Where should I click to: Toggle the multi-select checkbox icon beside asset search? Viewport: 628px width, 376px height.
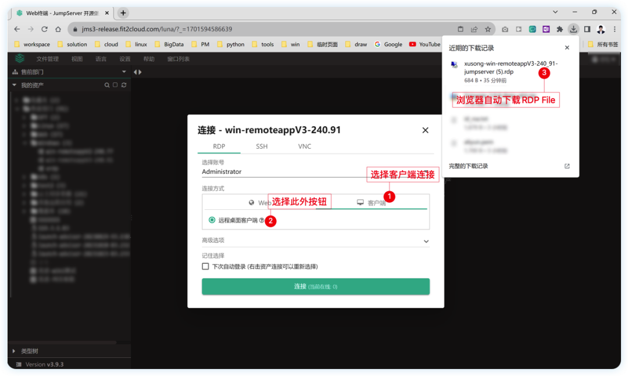point(115,85)
